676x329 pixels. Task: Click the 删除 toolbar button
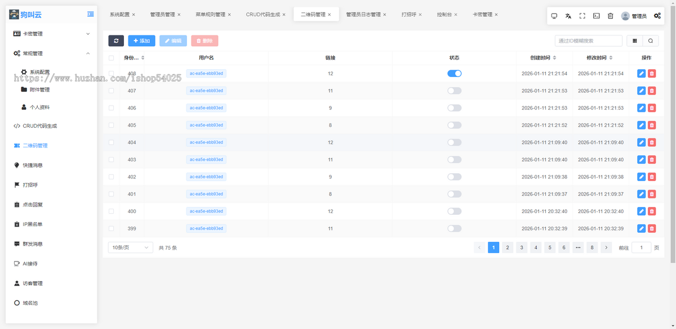point(204,40)
